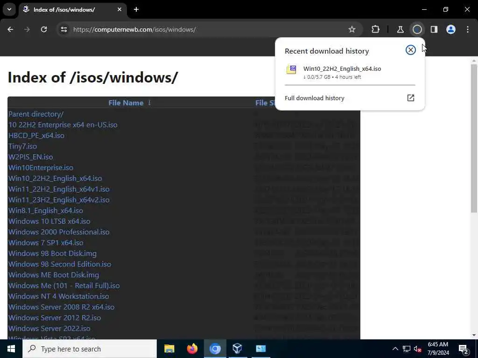Image resolution: width=478 pixels, height=358 pixels.
Task: Open the notification center icon
Action: 464,349
